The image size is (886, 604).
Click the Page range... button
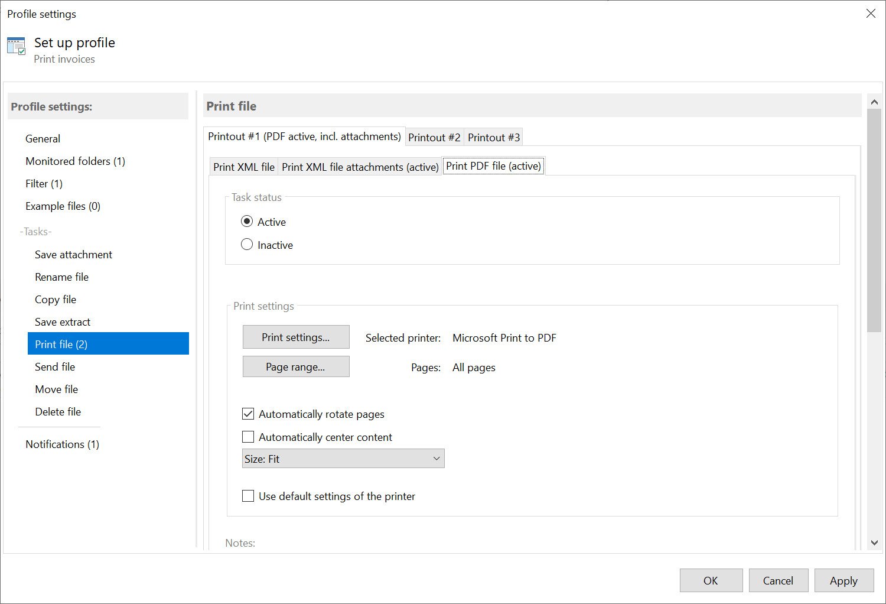tap(296, 367)
